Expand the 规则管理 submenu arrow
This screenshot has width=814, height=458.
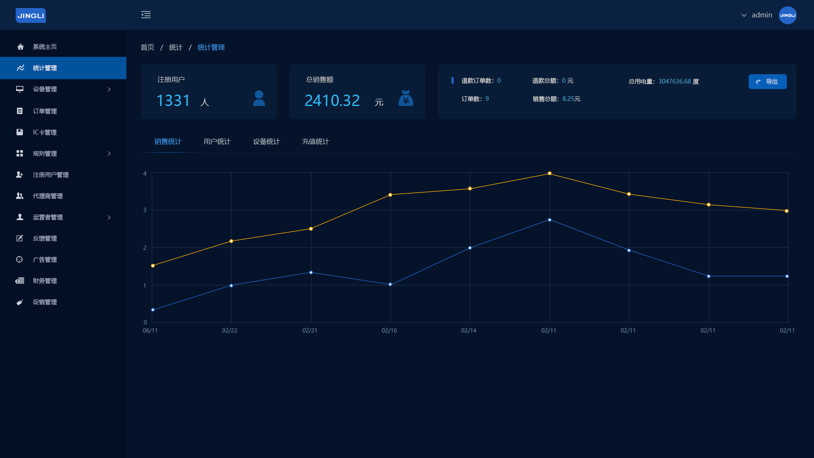coord(109,154)
